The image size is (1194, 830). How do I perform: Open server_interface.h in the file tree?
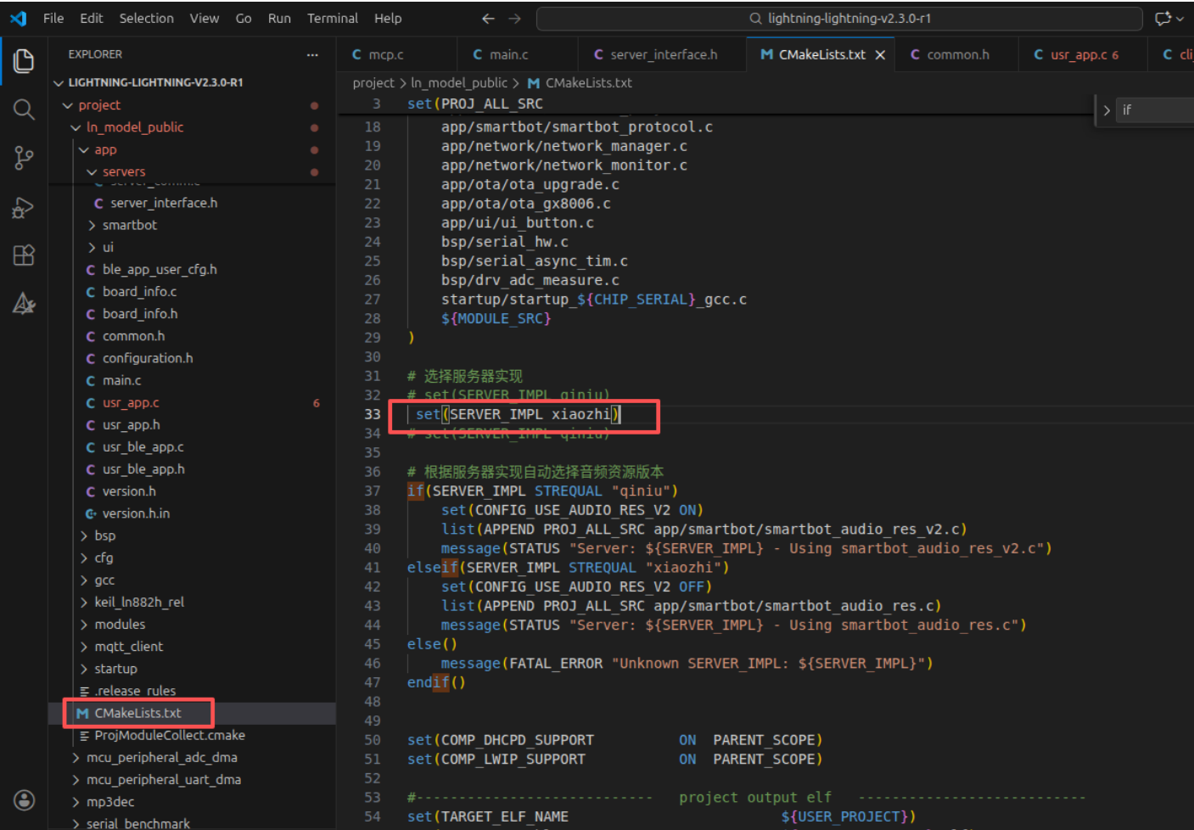(x=192, y=203)
